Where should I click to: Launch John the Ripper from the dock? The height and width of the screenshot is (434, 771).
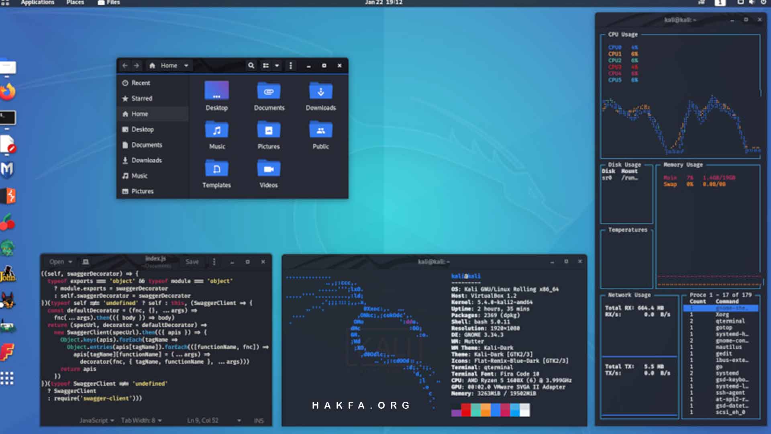[x=7, y=274]
